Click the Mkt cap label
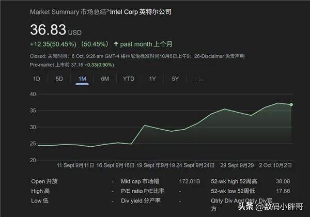The image size is (310, 217). coord(140,181)
